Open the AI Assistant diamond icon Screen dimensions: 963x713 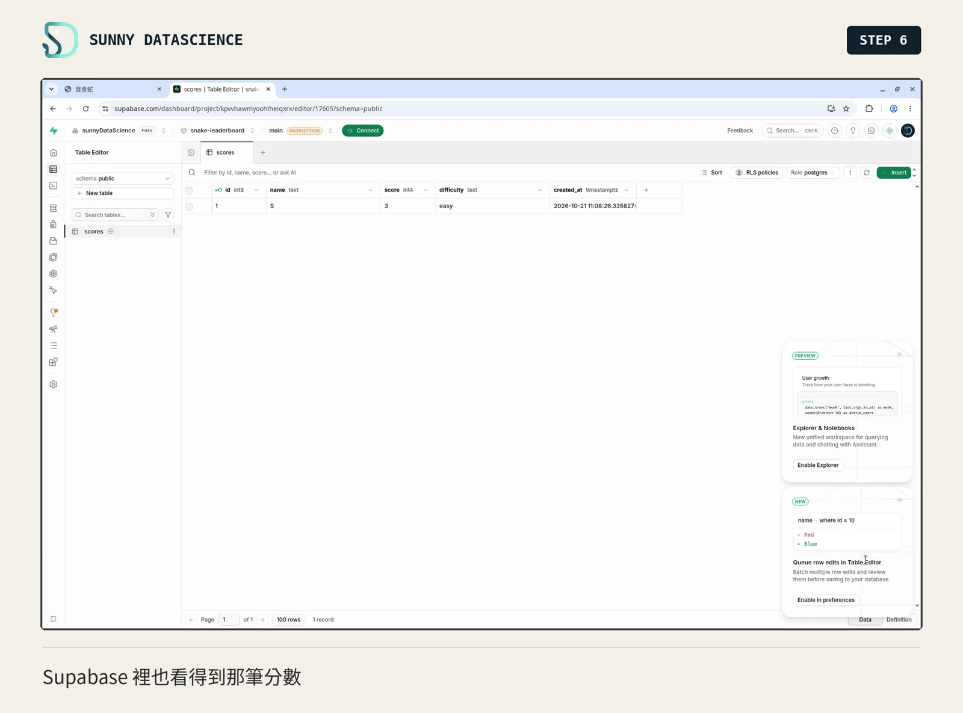click(x=890, y=131)
